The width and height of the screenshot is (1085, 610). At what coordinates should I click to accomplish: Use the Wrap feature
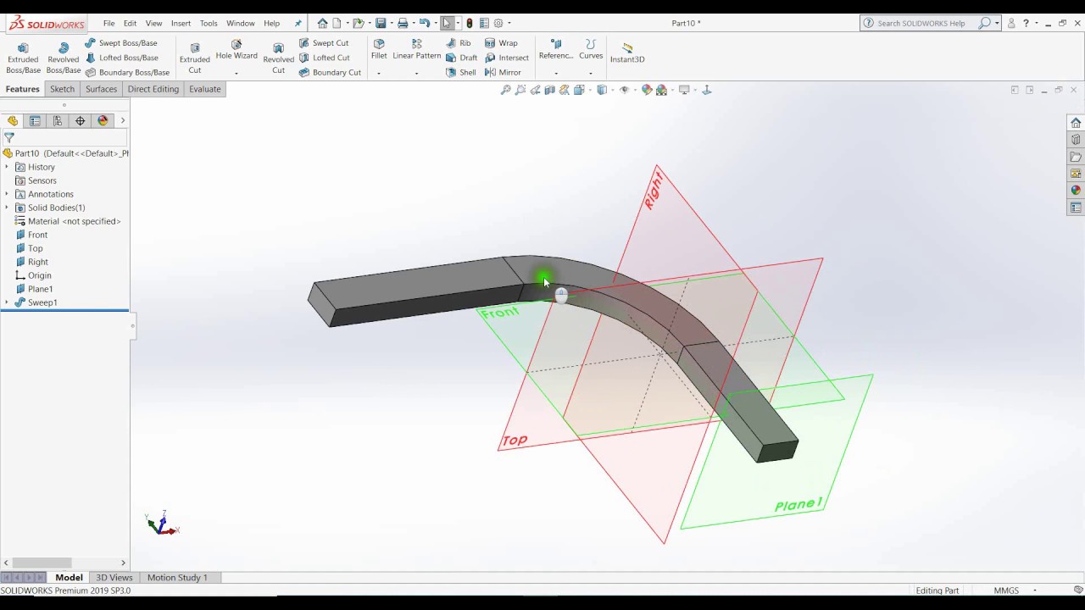[x=501, y=43]
